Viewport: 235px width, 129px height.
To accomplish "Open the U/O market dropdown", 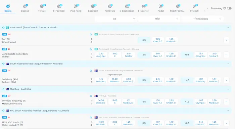I will (x=159, y=19).
